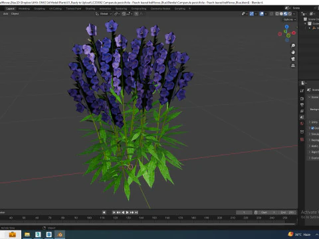Open the outliner filter dropdown
319x239 pixels.
(x=312, y=14)
